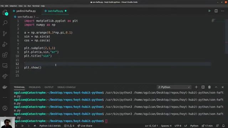Click errors and warnings count in status bar
The width and height of the screenshot is (228, 128).
coord(69,126)
